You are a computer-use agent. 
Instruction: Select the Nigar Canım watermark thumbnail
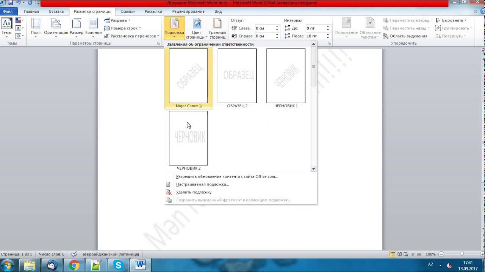[x=188, y=78]
